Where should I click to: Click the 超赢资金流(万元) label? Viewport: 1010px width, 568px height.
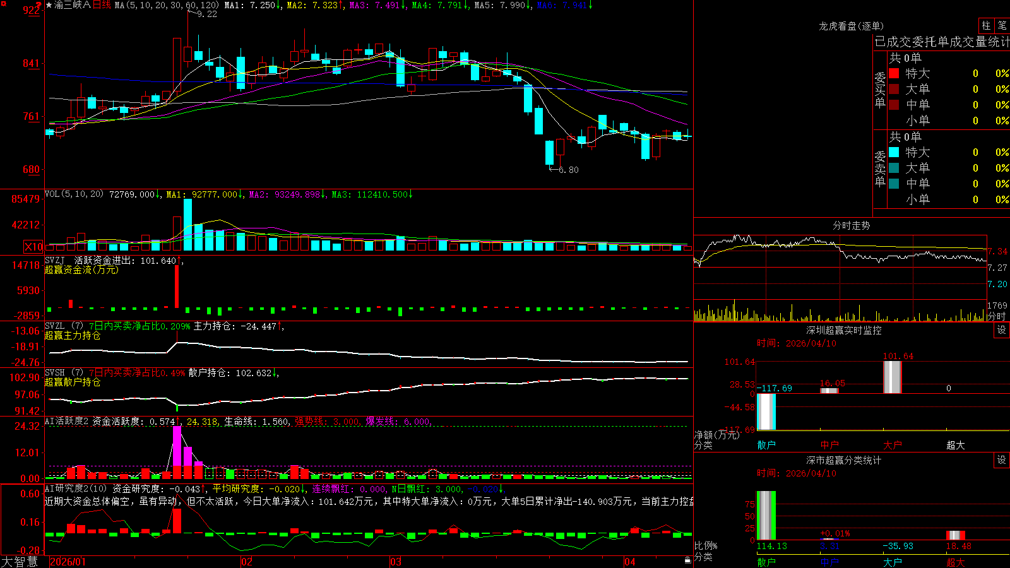coord(81,270)
